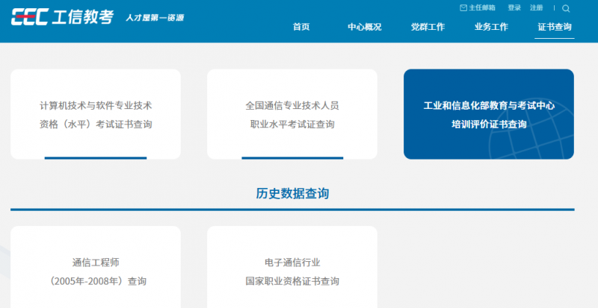Click the 历史数据查询 heading
This screenshot has width=598, height=308.
(292, 193)
